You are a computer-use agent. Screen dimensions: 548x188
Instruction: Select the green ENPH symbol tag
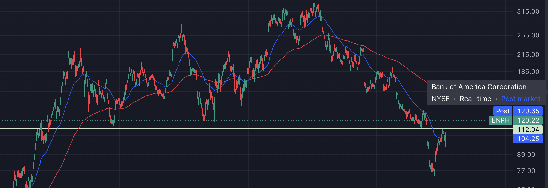click(501, 120)
